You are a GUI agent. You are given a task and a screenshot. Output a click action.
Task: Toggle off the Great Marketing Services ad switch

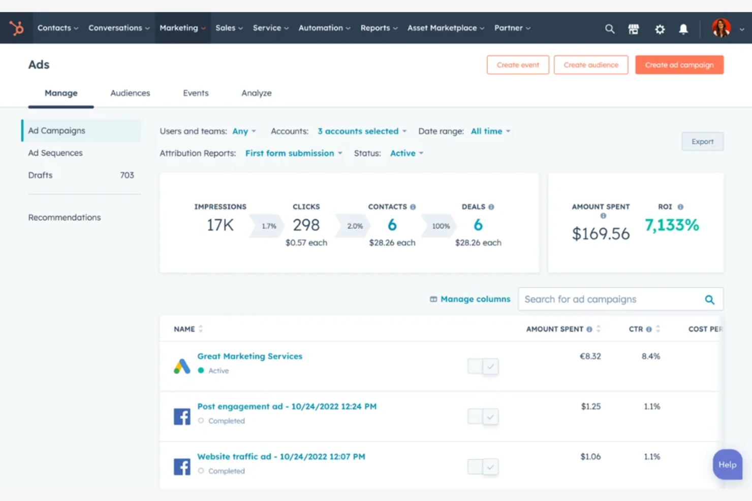482,366
